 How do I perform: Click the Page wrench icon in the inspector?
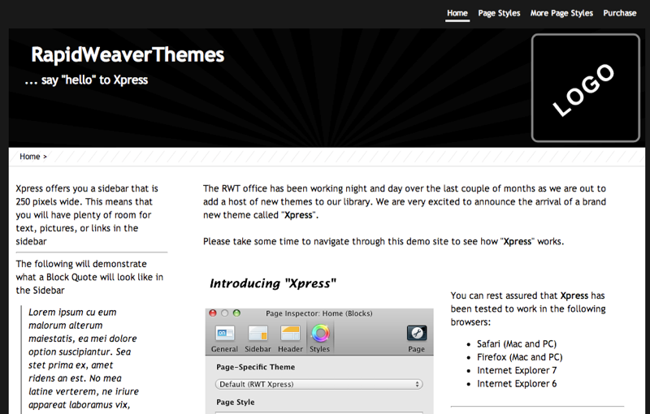point(417,334)
